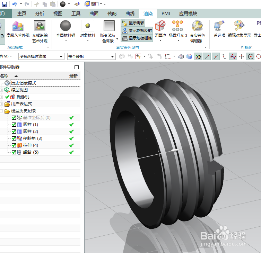Toggle 显示地板栅格 option
Viewport: 261px width, 253px height.
coord(137,38)
